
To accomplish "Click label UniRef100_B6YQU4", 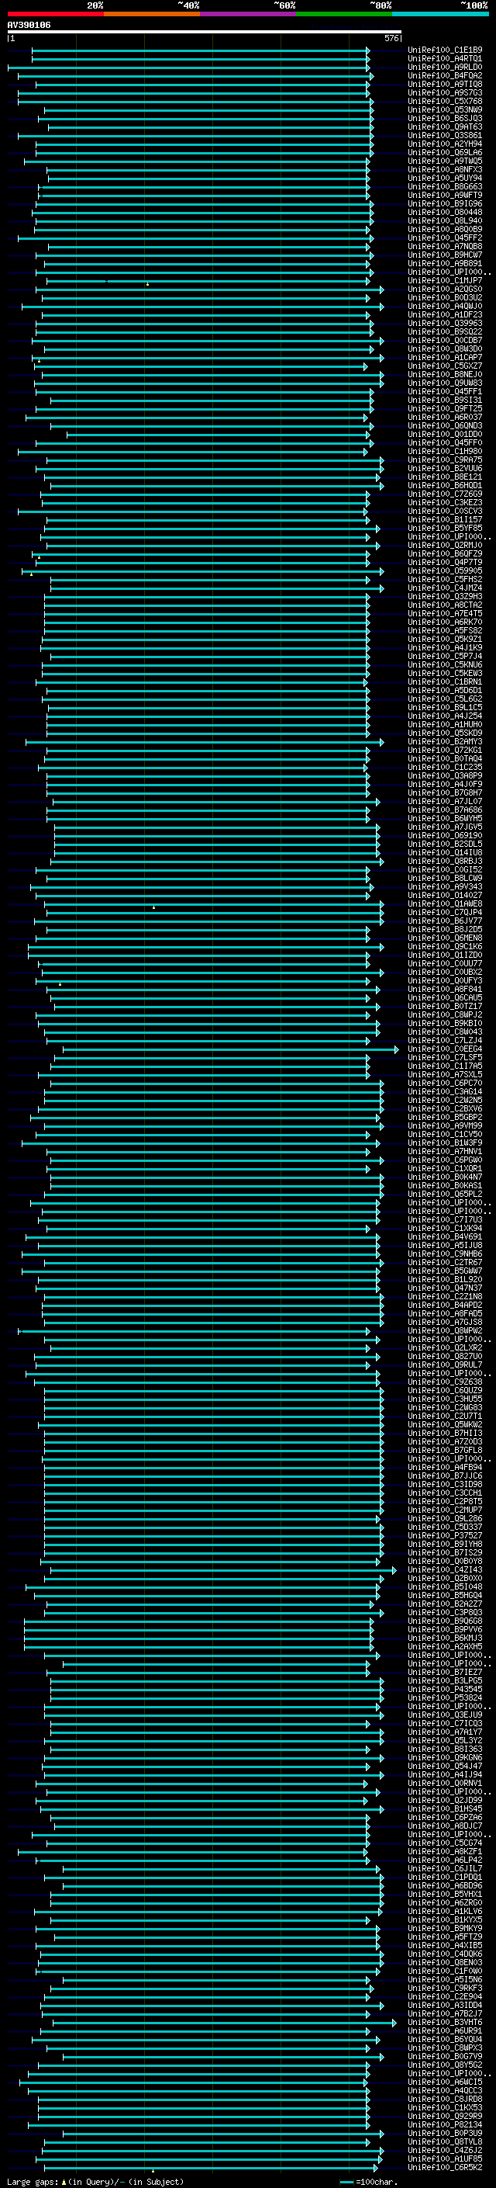I will 445,2039.
